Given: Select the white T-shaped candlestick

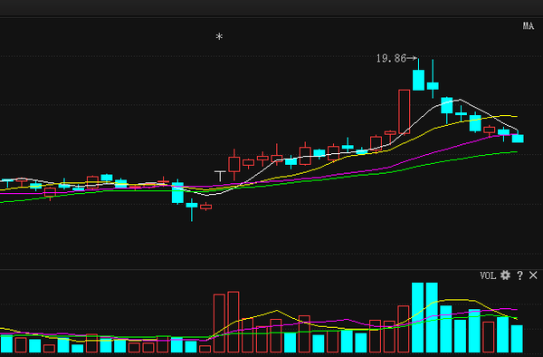Looking at the screenshot, I should pyautogui.click(x=220, y=176).
